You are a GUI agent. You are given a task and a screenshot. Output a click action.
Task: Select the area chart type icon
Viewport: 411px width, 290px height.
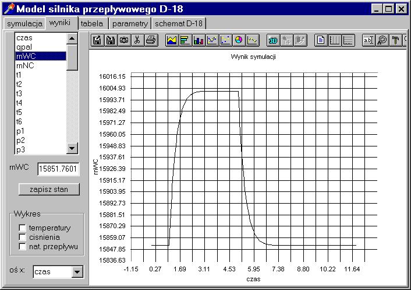pyautogui.click(x=172, y=40)
